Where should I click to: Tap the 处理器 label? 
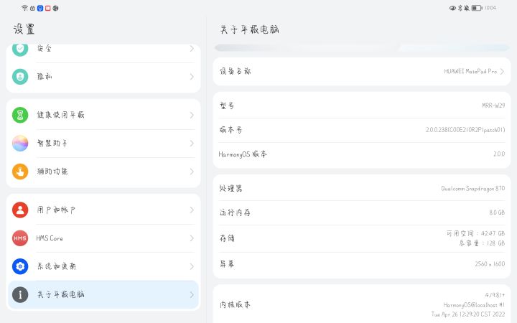point(230,189)
